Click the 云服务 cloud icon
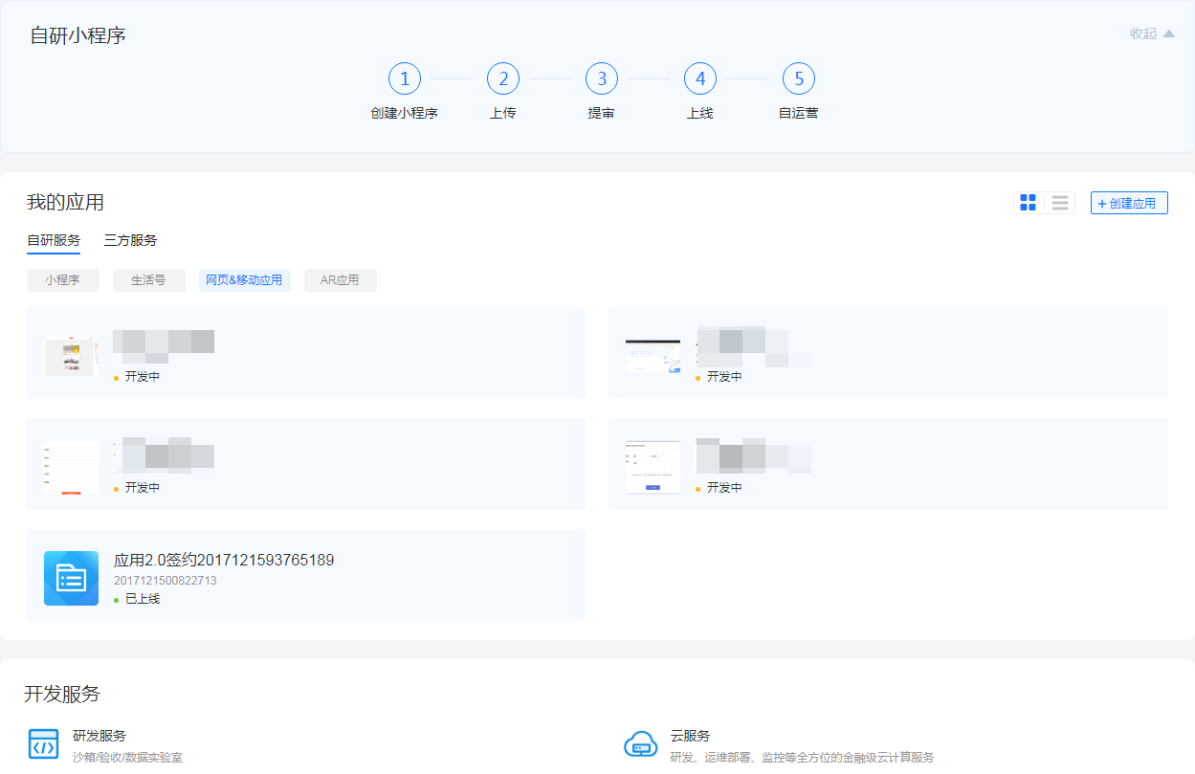Image resolution: width=1195 pixels, height=774 pixels. 640,744
